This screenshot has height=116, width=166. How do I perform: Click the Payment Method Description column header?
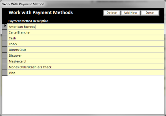28,21
